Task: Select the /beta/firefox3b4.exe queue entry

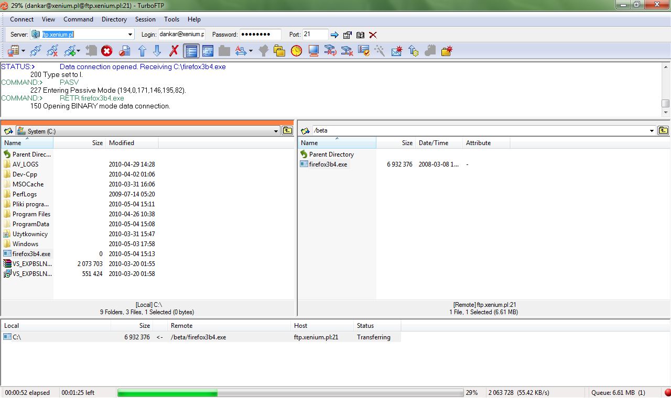Action: (x=201, y=337)
